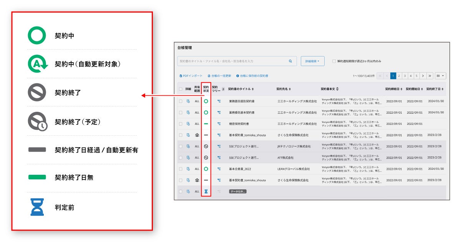The height and width of the screenshot is (242, 461).
Task: Check the 基本合意書_2022 row checkbox
Action: (x=181, y=169)
